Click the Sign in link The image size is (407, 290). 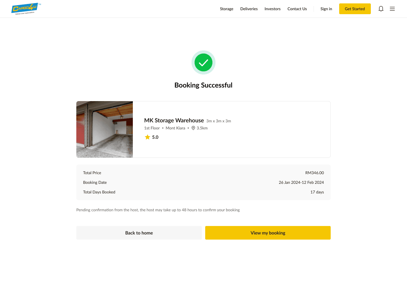[326, 9]
